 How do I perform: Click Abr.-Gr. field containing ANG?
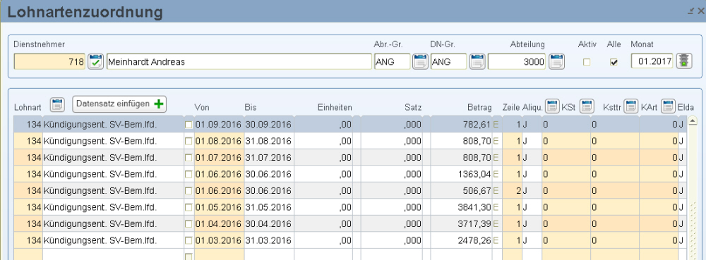392,62
